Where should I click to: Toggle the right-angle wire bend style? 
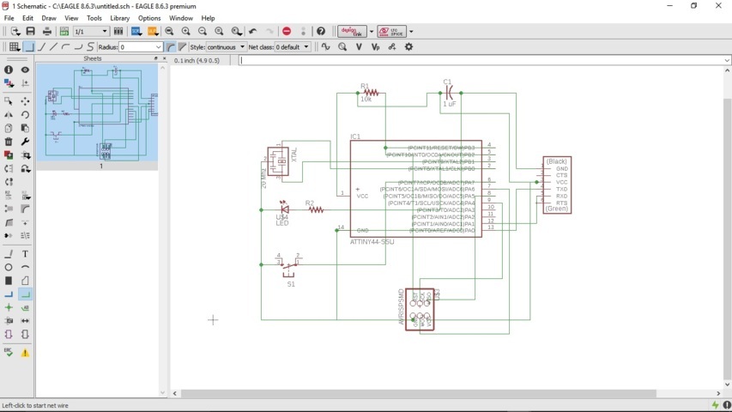(29, 46)
